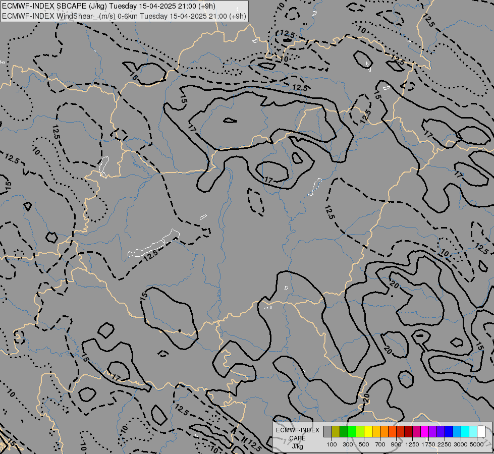This screenshot has width=494, height=454.
Task: Click the ECMWF-INDEX label in the legend
Action: 298,430
